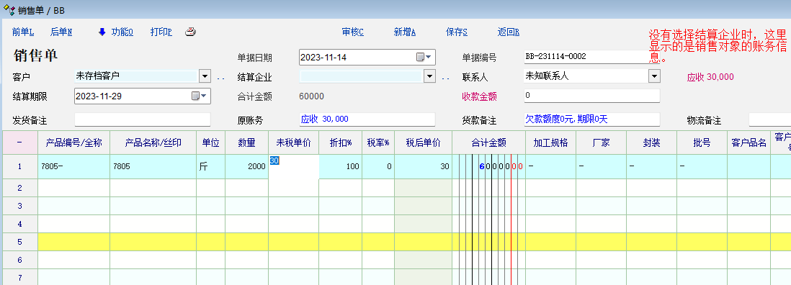Image resolution: width=791 pixels, height=285 pixels.
Task: Click the 收款金额 input field
Action: click(x=591, y=96)
